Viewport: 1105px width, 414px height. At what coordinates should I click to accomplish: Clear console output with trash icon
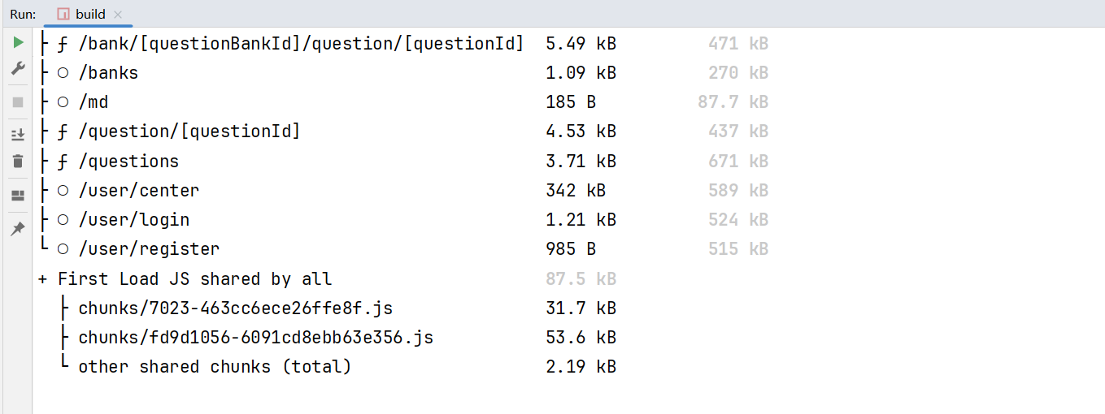(17, 162)
